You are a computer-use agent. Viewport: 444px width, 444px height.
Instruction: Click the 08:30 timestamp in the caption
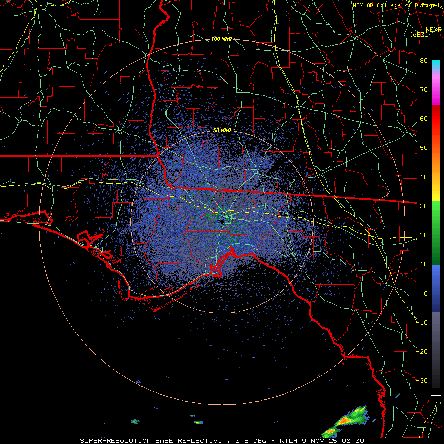click(353, 441)
